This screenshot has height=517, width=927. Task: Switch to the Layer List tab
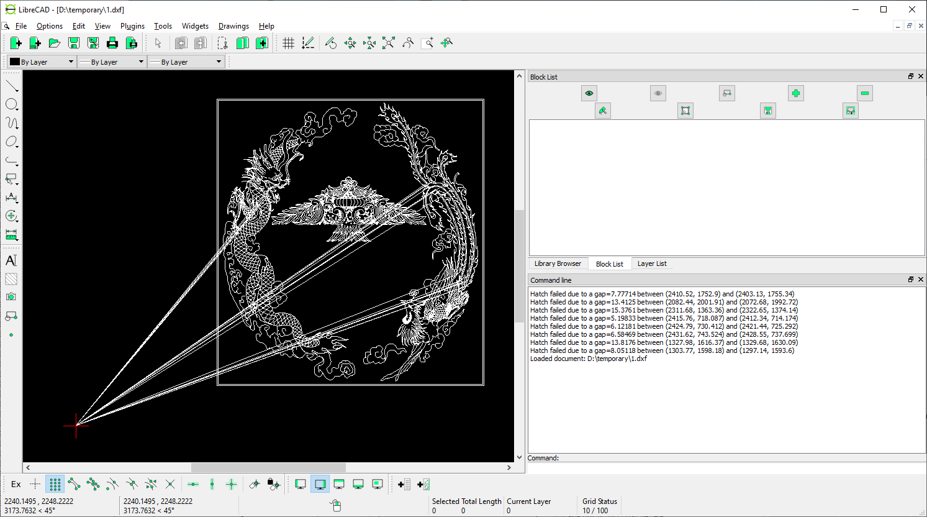[x=652, y=263]
